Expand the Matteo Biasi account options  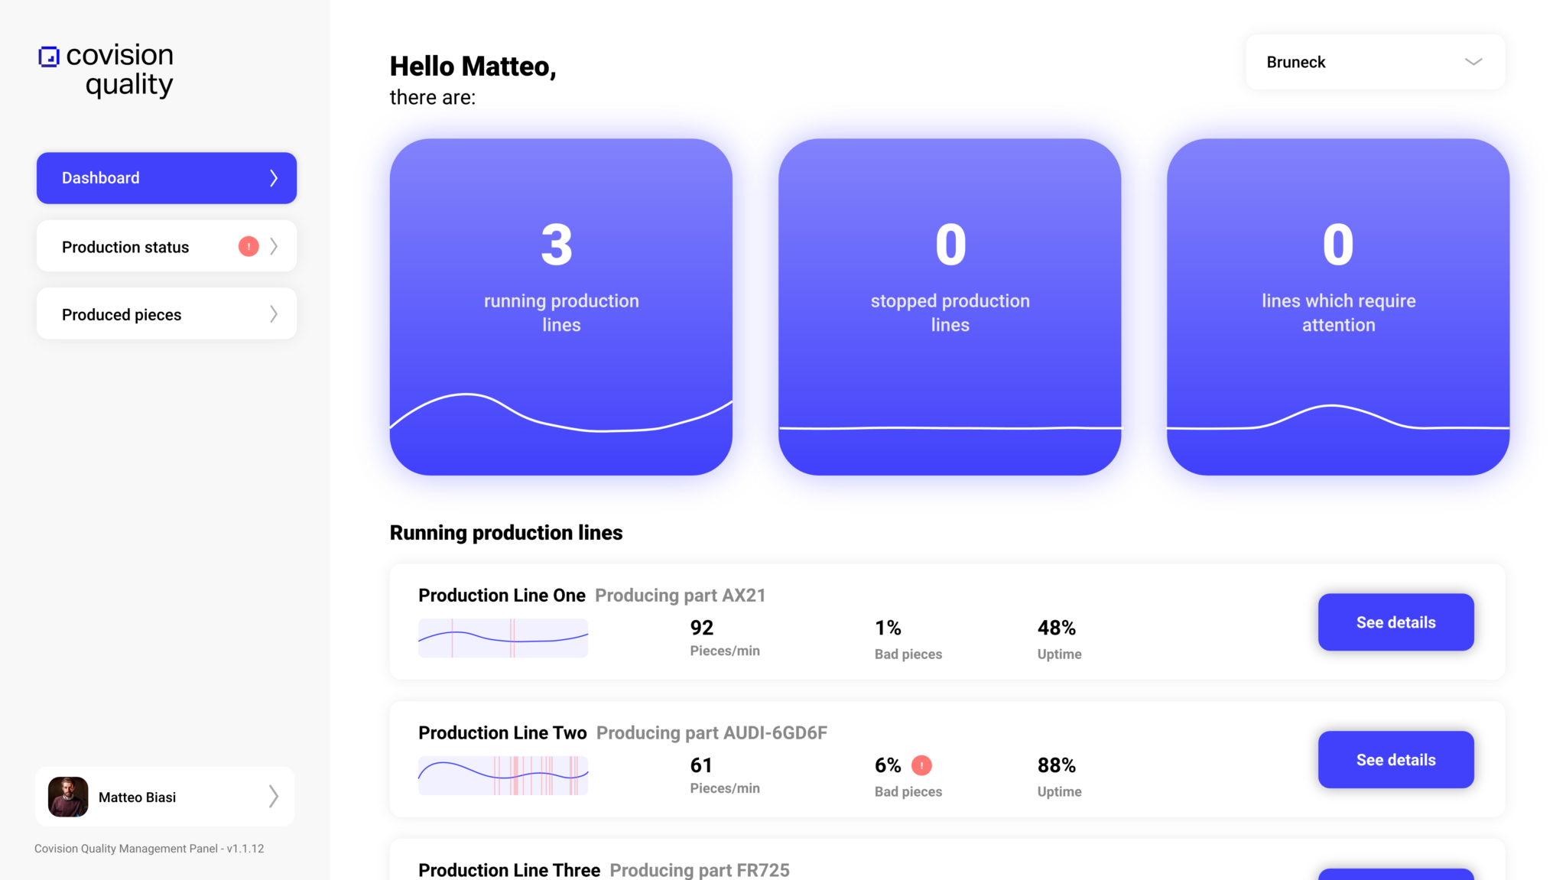pyautogui.click(x=274, y=796)
